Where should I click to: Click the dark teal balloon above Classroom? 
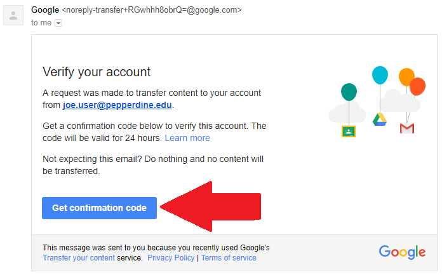pos(349,92)
